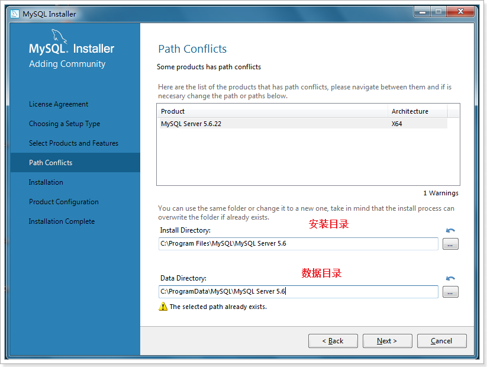Click the Path Conflicts page heading
487x367 pixels.
click(192, 49)
